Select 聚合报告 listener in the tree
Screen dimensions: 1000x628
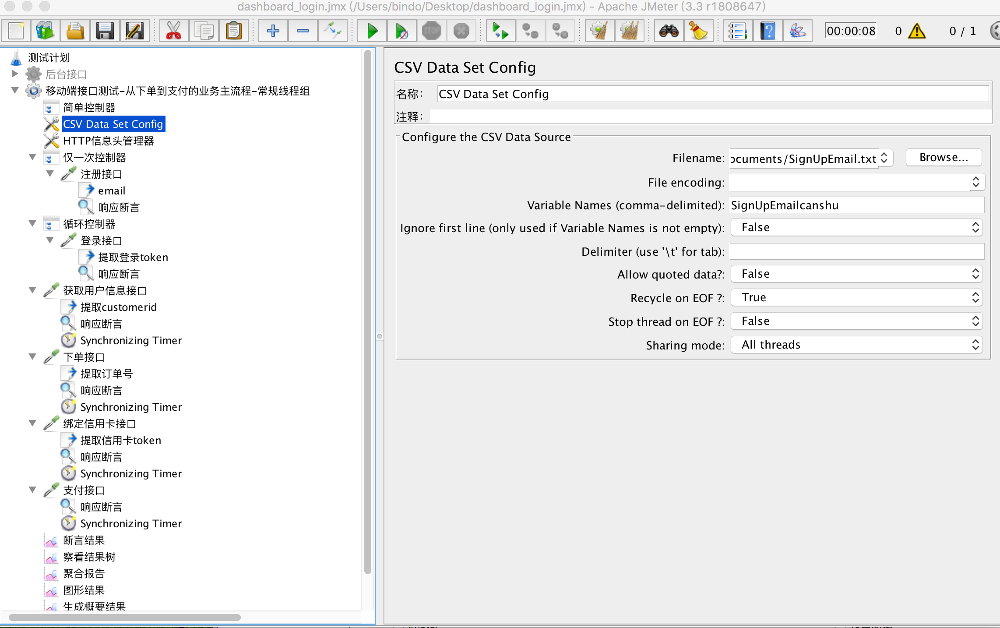(84, 573)
